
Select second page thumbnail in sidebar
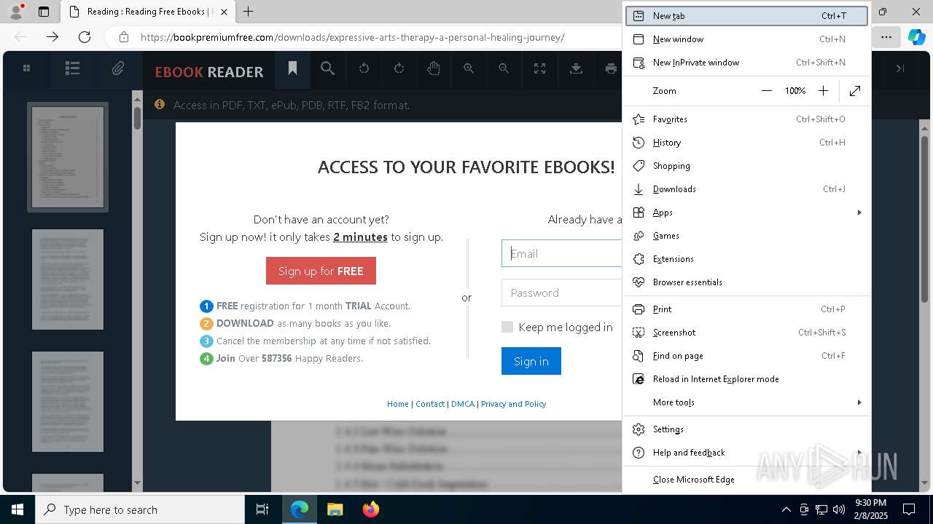click(68, 279)
